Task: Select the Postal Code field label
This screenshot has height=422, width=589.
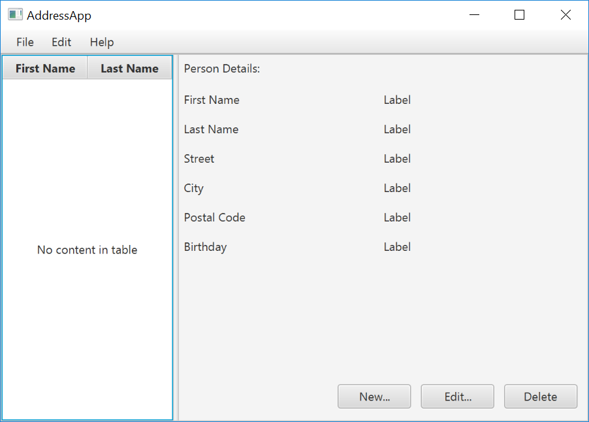Action: [215, 218]
